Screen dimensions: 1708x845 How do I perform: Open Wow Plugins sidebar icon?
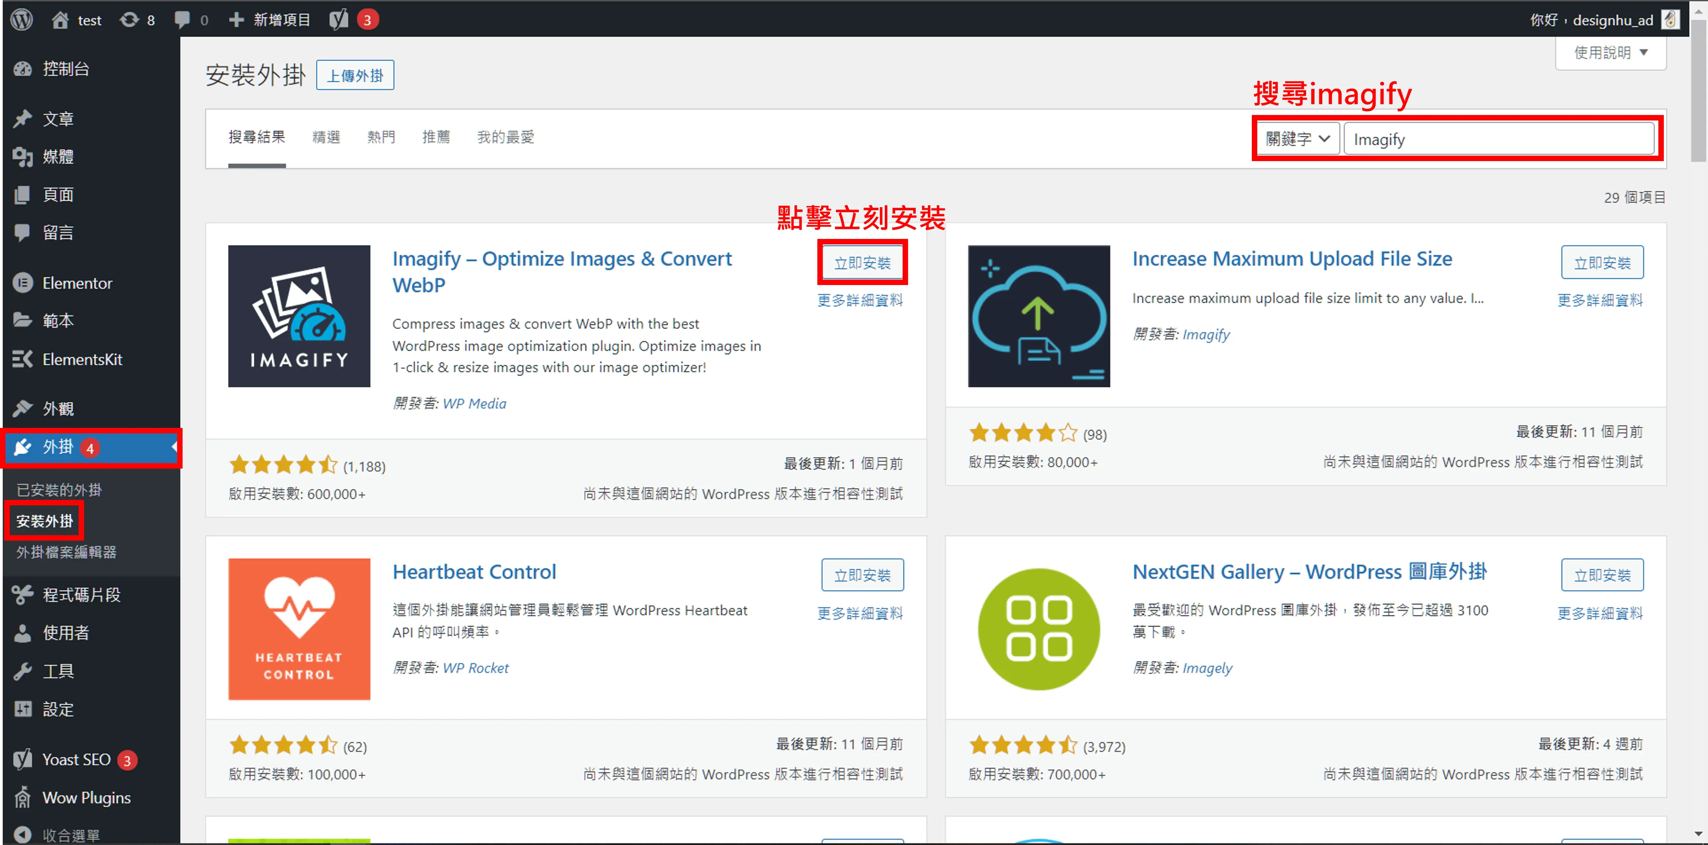click(22, 797)
